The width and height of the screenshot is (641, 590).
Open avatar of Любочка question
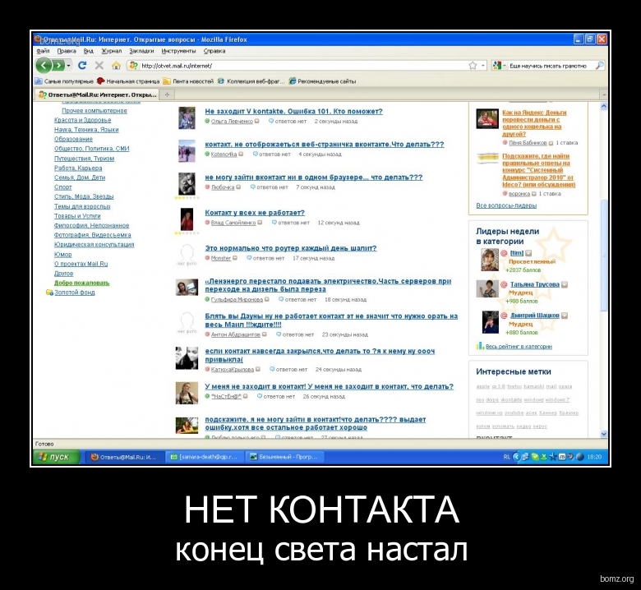pyautogui.click(x=187, y=183)
